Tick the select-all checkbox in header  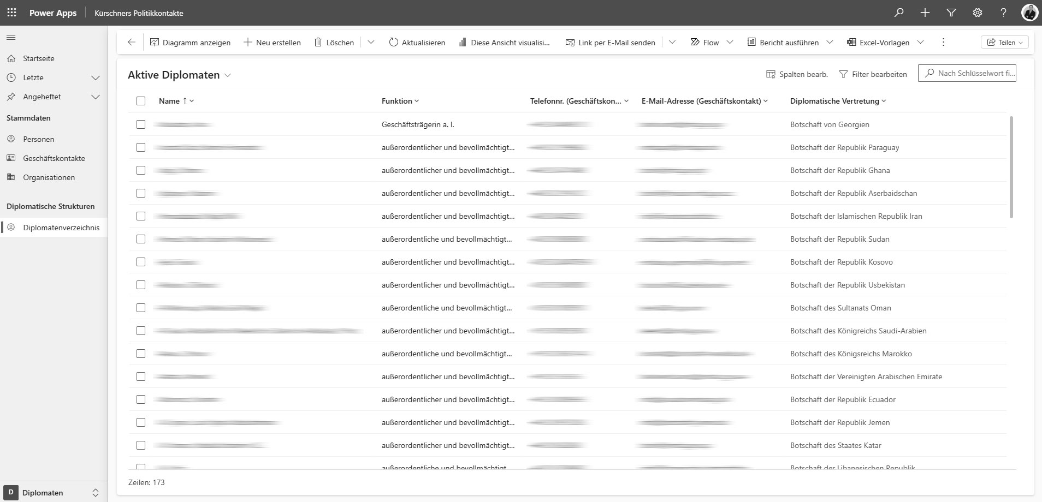141,101
